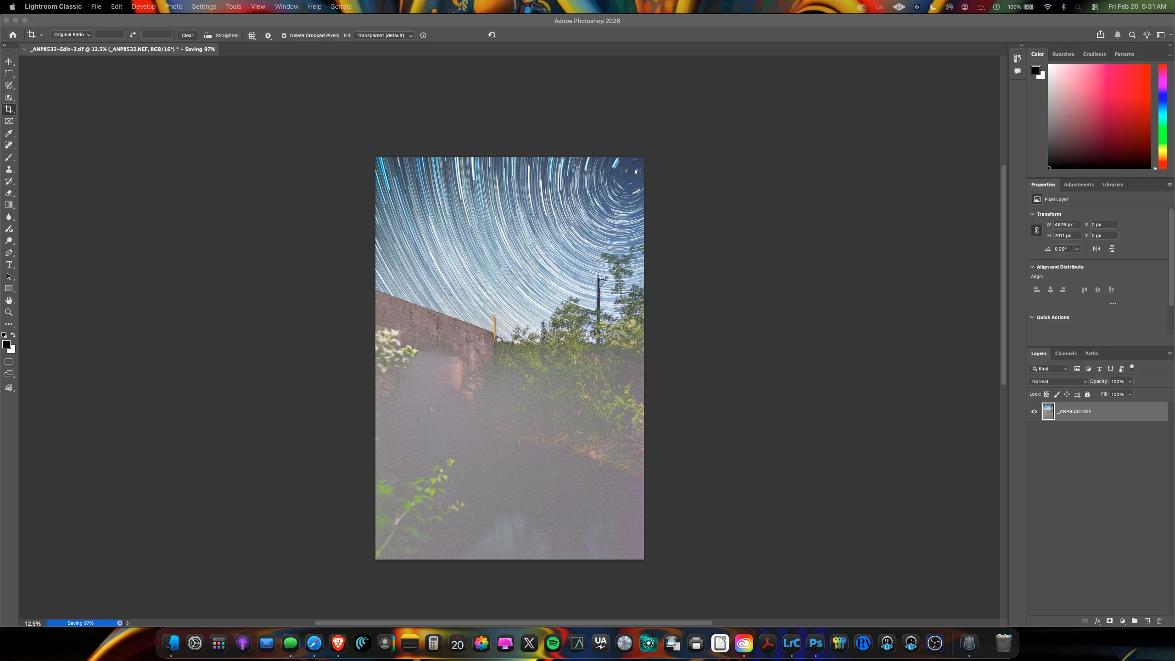Select the Eyedropper tool

[9, 133]
